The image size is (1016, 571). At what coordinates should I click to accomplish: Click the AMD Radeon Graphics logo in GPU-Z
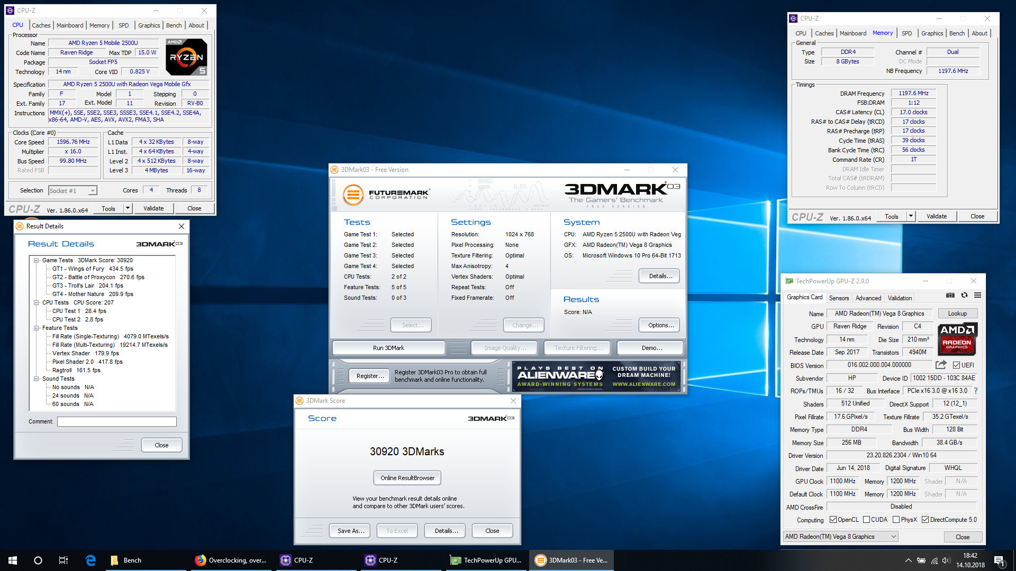pos(957,339)
